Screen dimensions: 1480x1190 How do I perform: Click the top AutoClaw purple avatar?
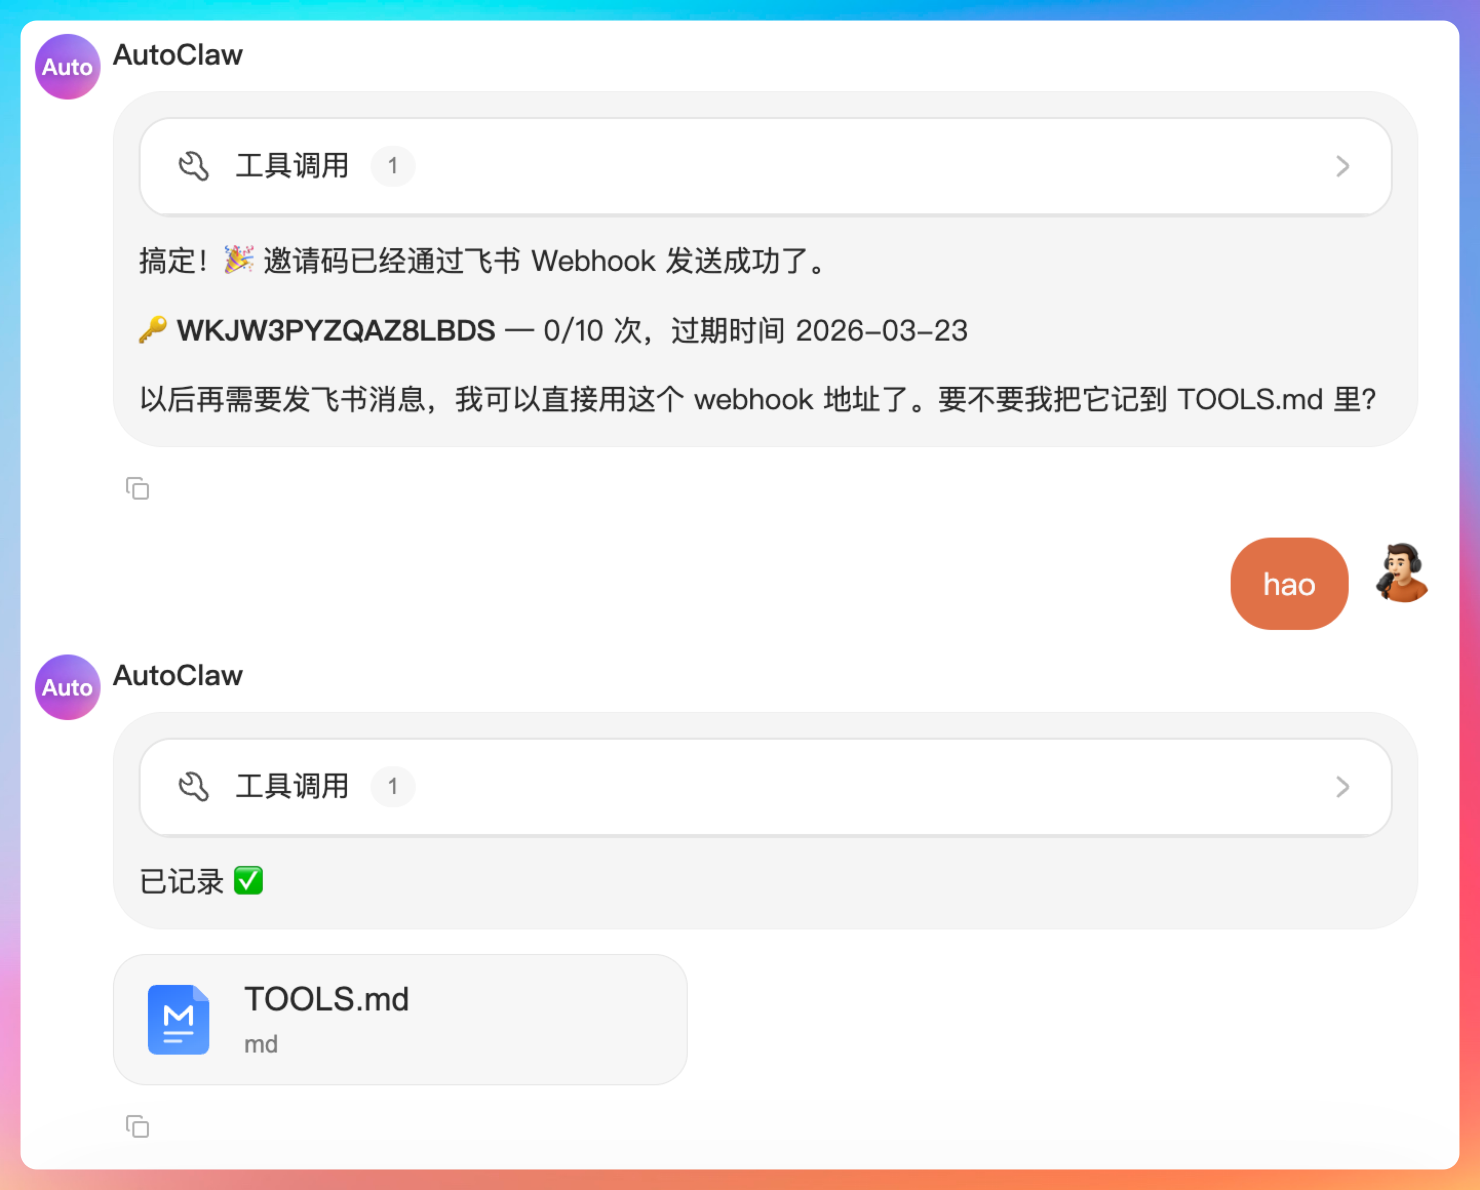click(x=67, y=67)
